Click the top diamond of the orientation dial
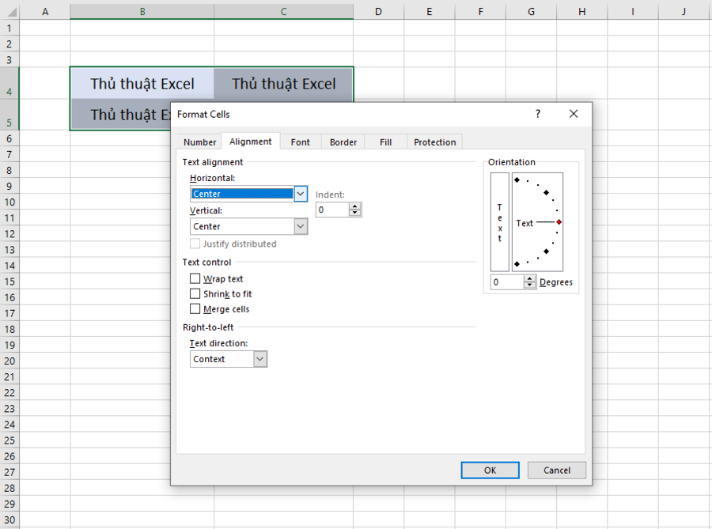This screenshot has height=529, width=712. click(x=517, y=180)
